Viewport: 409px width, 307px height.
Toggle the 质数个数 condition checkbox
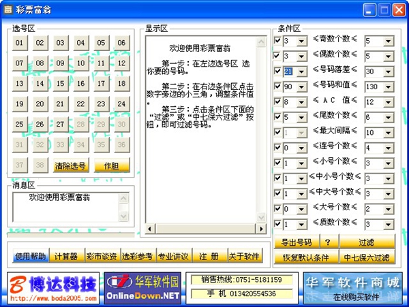[x=277, y=224]
